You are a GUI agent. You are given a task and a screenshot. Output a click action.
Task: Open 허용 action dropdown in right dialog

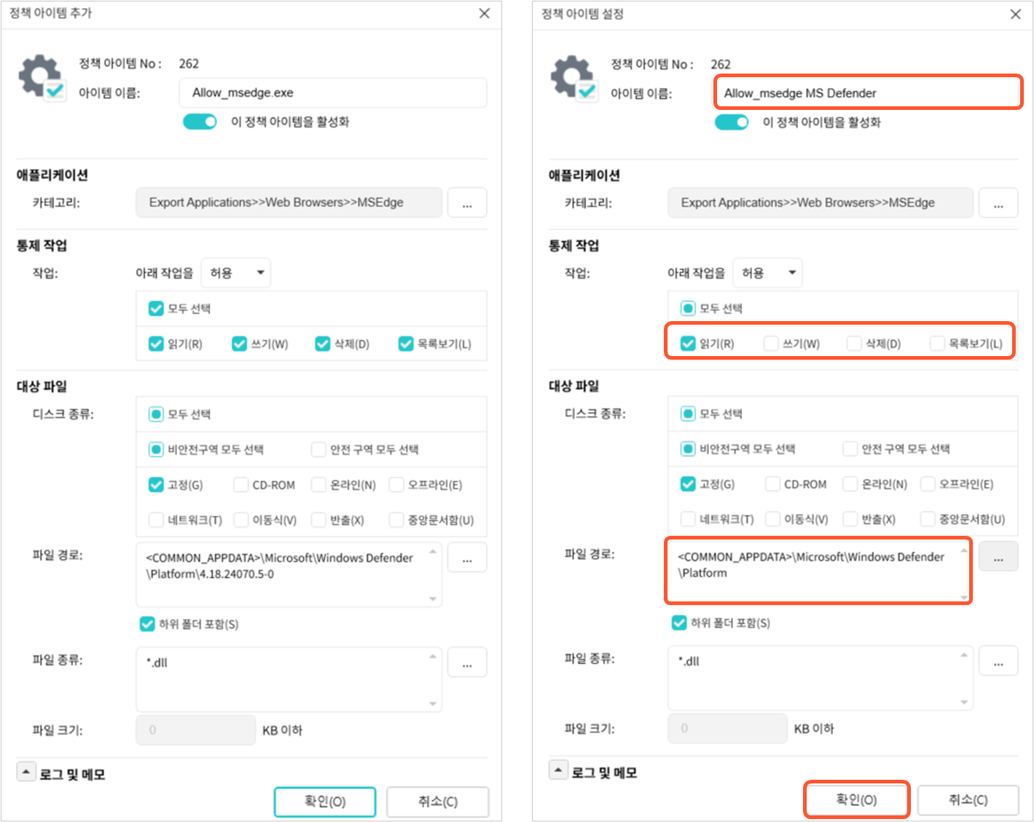768,273
